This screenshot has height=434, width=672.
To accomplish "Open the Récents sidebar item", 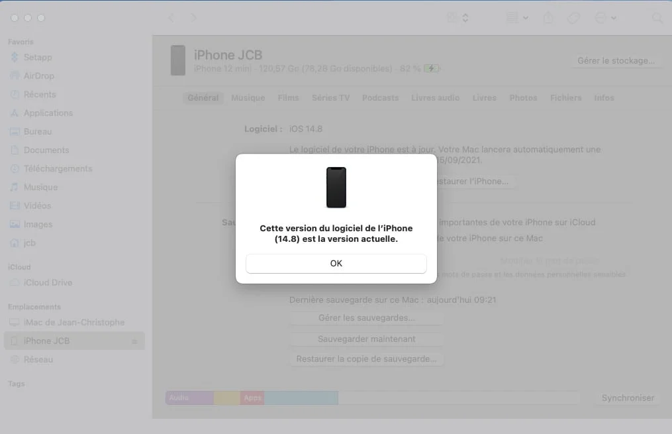I will pos(40,94).
